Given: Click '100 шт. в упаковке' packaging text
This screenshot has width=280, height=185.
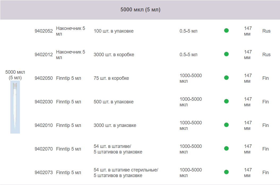Looking at the screenshot, I should pos(113,31).
